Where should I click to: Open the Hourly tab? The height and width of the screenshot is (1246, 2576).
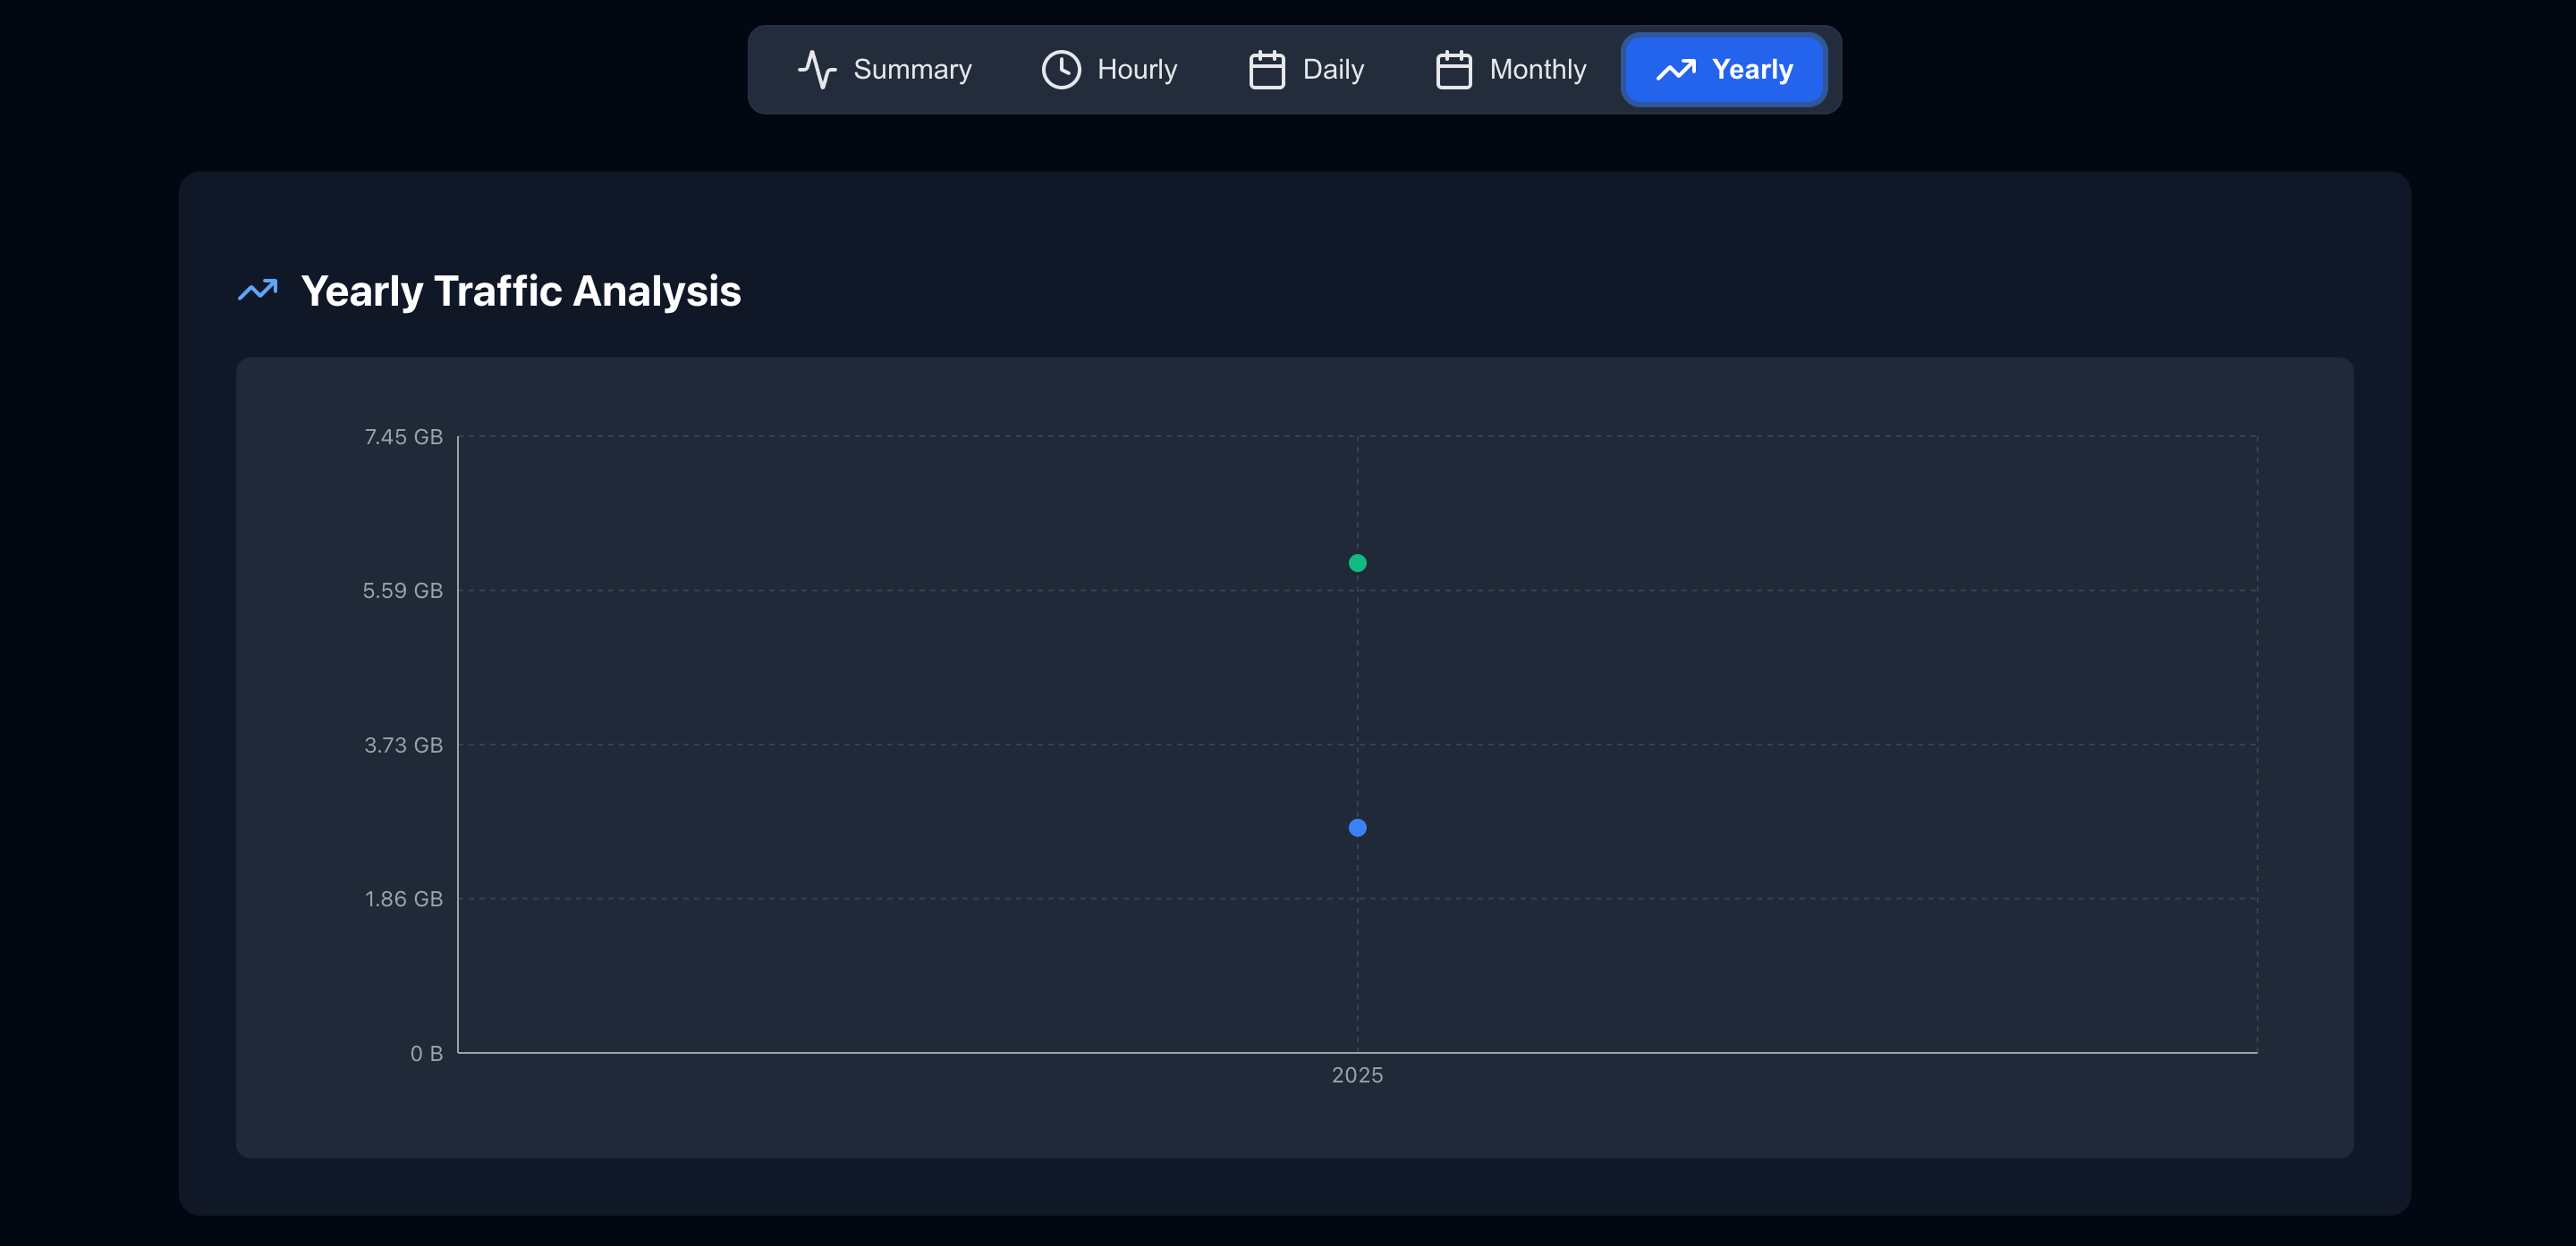click(x=1136, y=70)
